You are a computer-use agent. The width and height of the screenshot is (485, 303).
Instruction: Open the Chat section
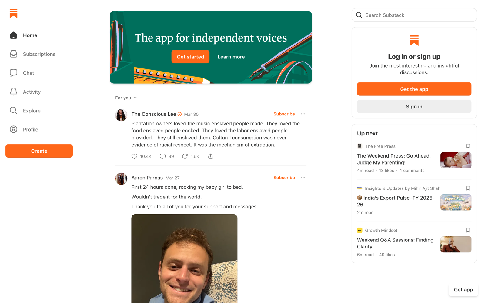[14, 73]
